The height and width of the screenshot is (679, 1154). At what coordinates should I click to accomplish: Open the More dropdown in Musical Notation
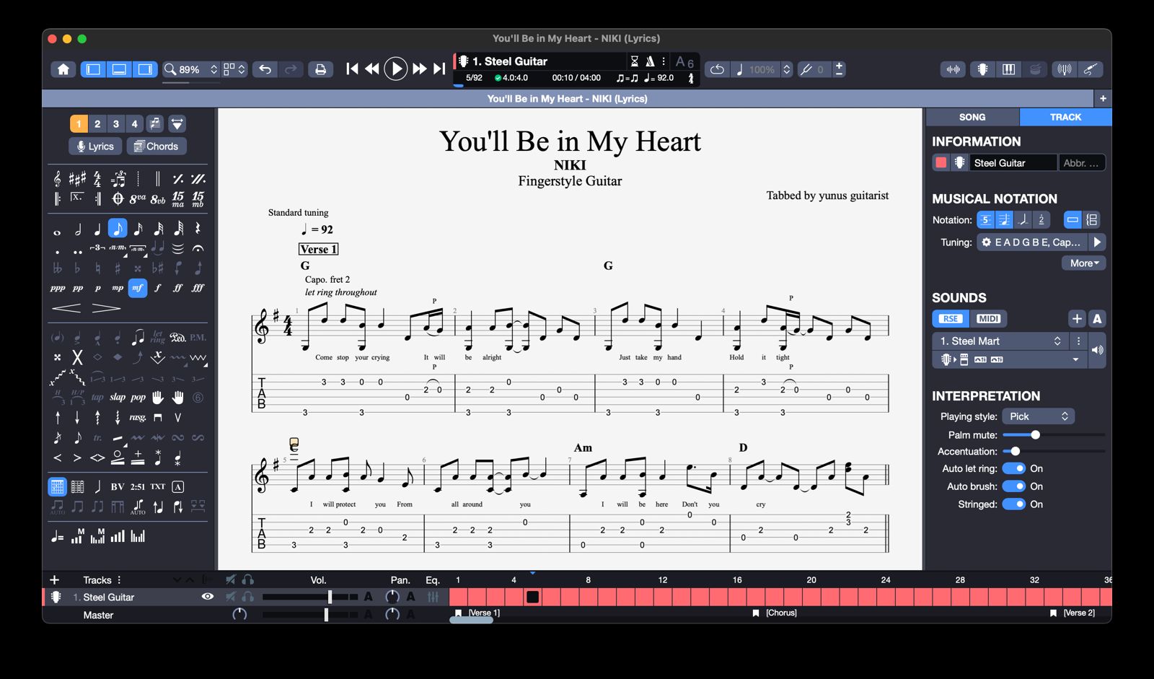click(1083, 263)
